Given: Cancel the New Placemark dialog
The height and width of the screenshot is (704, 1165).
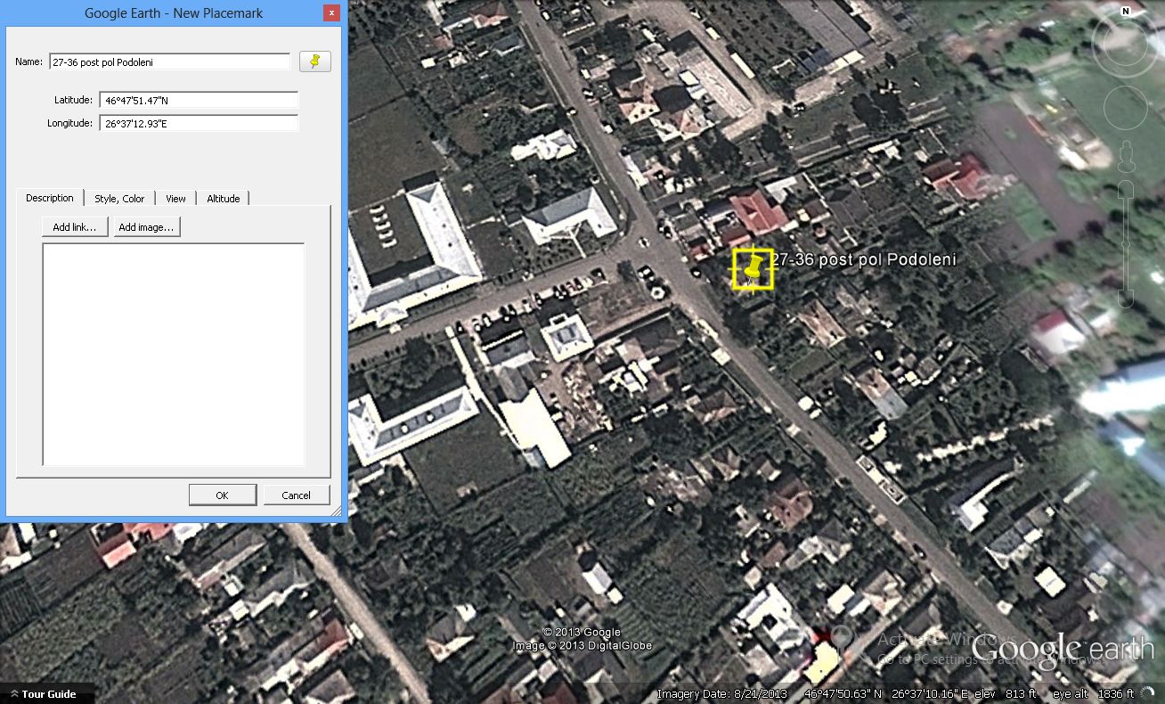Looking at the screenshot, I should pos(296,495).
